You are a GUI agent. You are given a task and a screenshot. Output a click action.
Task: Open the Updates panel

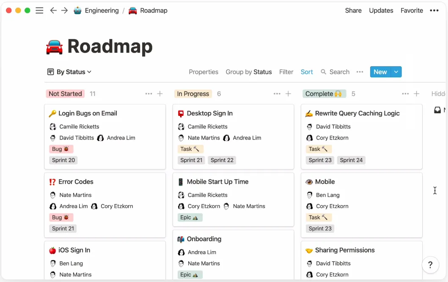pyautogui.click(x=381, y=11)
